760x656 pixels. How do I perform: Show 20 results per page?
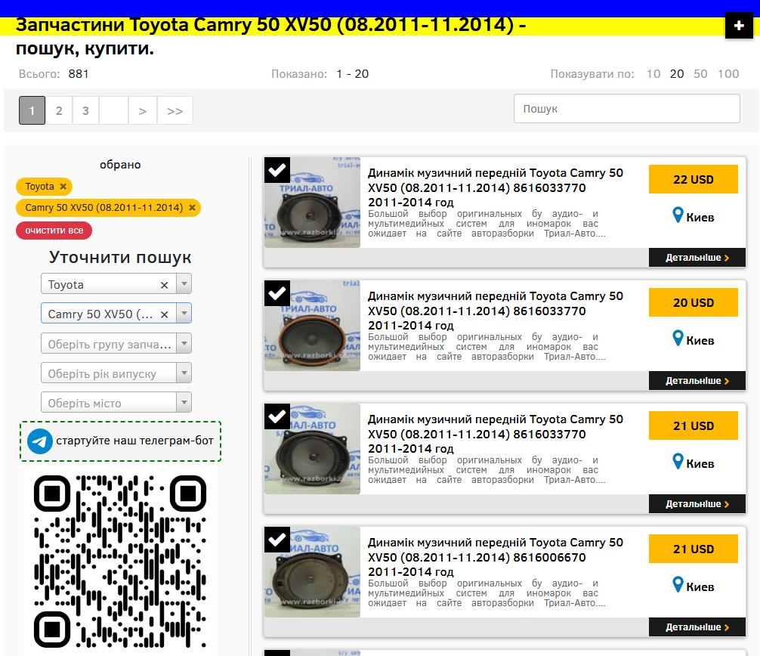[x=677, y=74]
